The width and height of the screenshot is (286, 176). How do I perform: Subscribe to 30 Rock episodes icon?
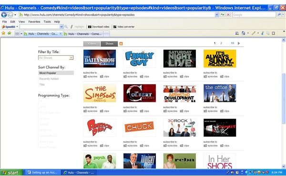pos(165,146)
